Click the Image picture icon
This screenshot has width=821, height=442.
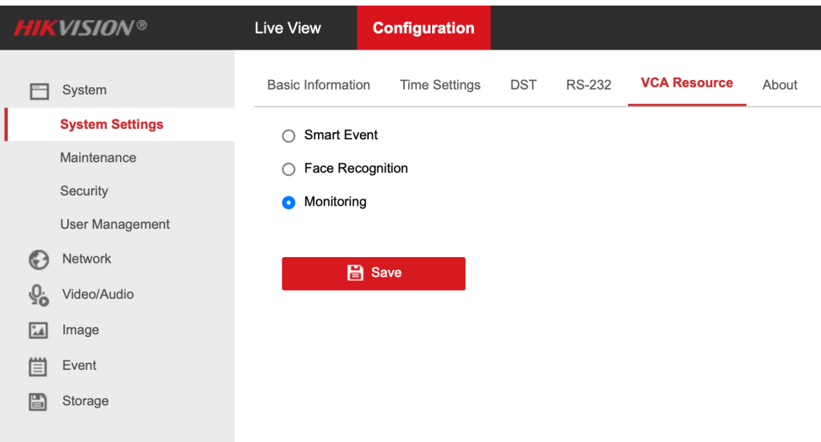pyautogui.click(x=38, y=331)
